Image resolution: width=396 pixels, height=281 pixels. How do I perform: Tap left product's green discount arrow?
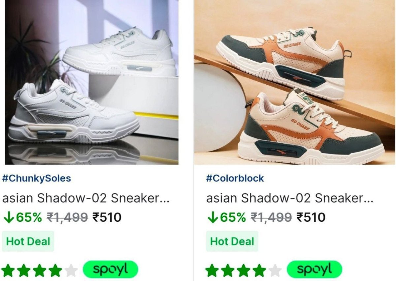click(9, 217)
